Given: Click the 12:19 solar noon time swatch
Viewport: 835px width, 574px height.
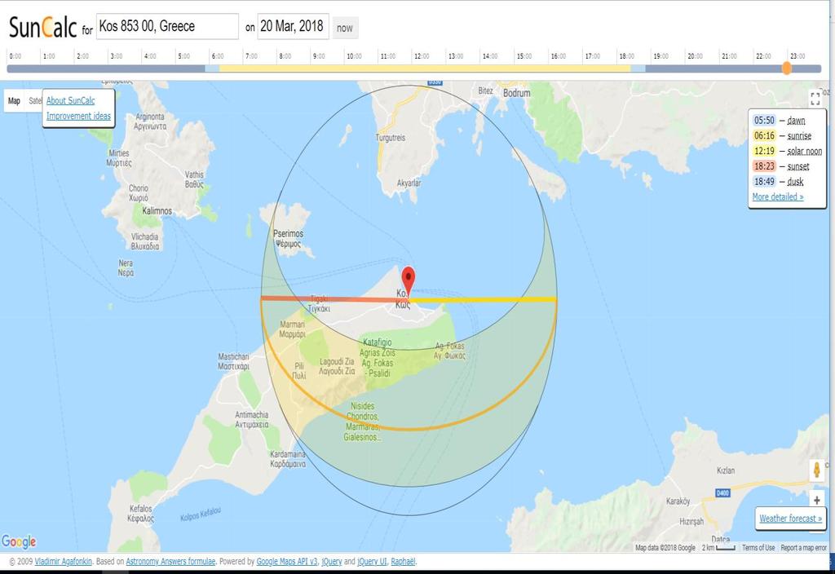Looking at the screenshot, I should (x=764, y=151).
